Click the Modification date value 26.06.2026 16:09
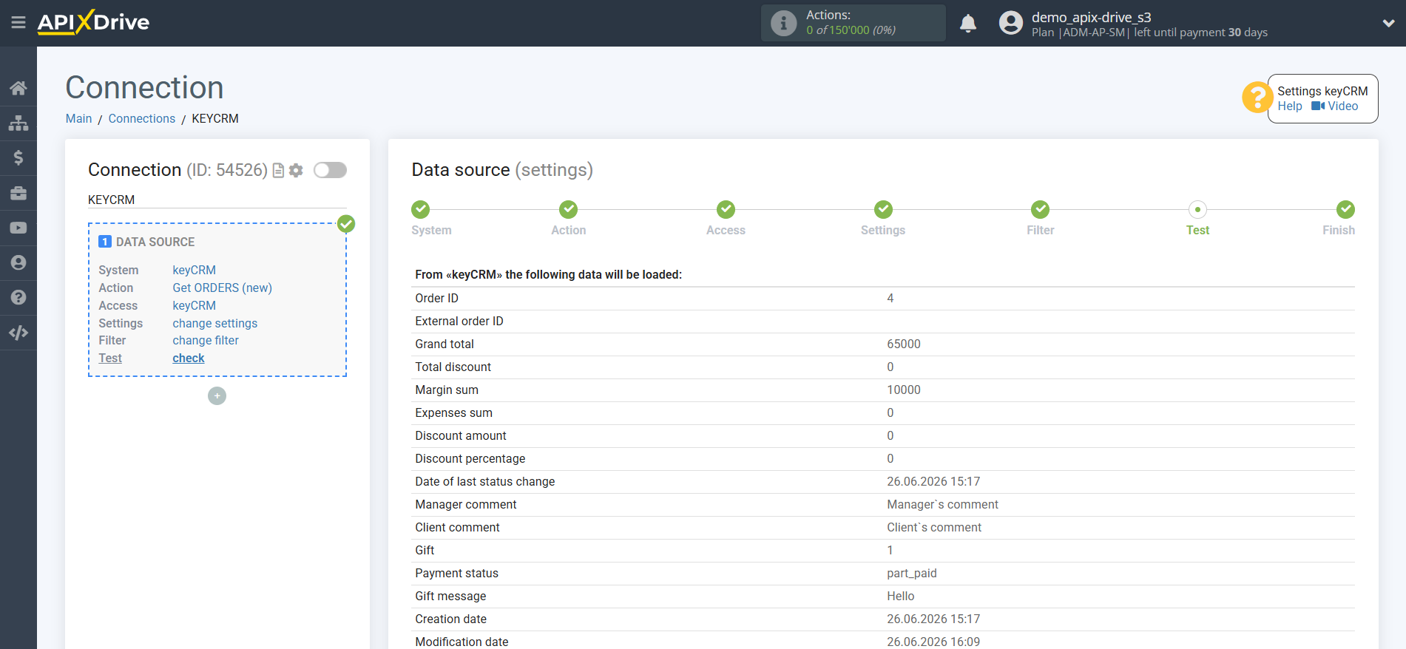Image resolution: width=1406 pixels, height=649 pixels. tap(933, 642)
